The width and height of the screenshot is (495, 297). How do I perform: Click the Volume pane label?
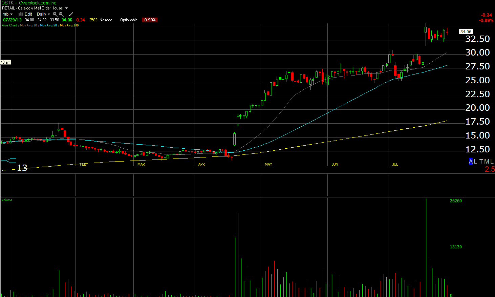7,200
